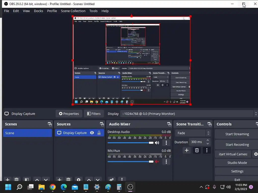Open scene filters icon in Scenes toolbar
Viewport: 258px width, 193px height.
[27, 179]
